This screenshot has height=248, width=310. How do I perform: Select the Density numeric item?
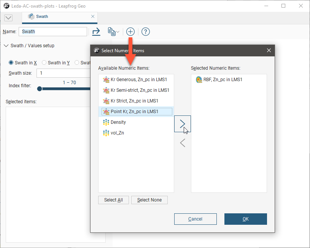(x=136, y=122)
